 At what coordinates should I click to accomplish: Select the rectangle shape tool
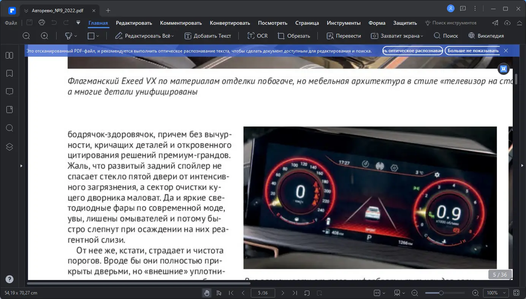(x=91, y=36)
